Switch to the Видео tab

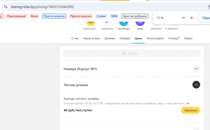pyautogui.click(x=188, y=38)
